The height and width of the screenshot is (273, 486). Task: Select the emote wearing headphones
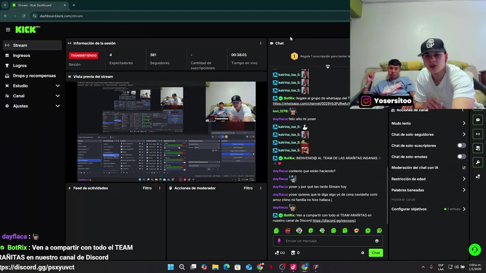(299, 231)
